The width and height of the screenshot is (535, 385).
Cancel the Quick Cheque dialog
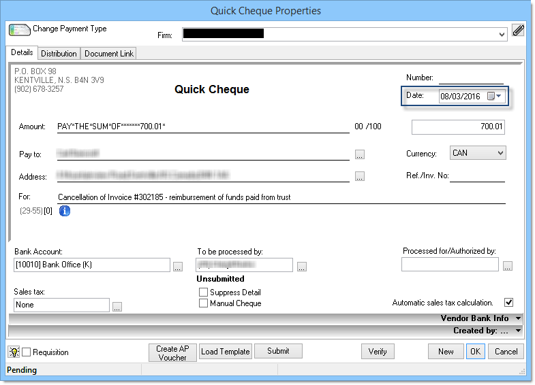pos(506,351)
